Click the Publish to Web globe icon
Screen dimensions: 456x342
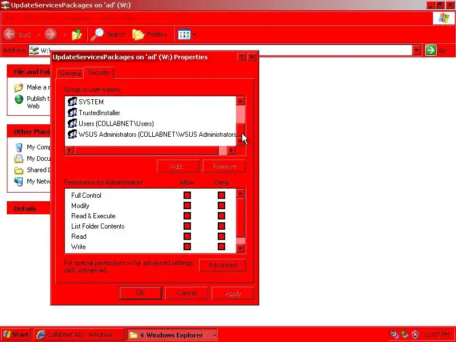19,99
